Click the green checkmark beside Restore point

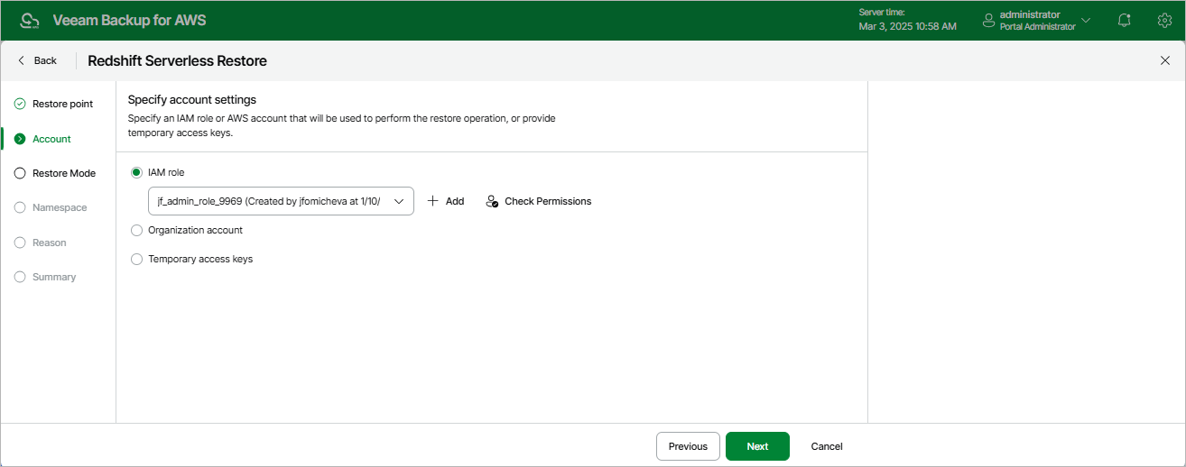[x=20, y=104]
